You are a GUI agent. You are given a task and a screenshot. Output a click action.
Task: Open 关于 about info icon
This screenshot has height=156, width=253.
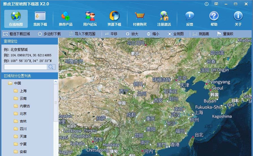(x=238, y=16)
